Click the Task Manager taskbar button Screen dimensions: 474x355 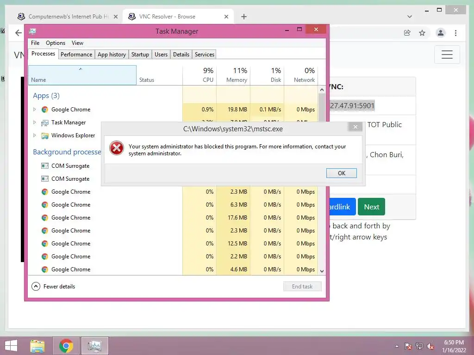(x=94, y=346)
